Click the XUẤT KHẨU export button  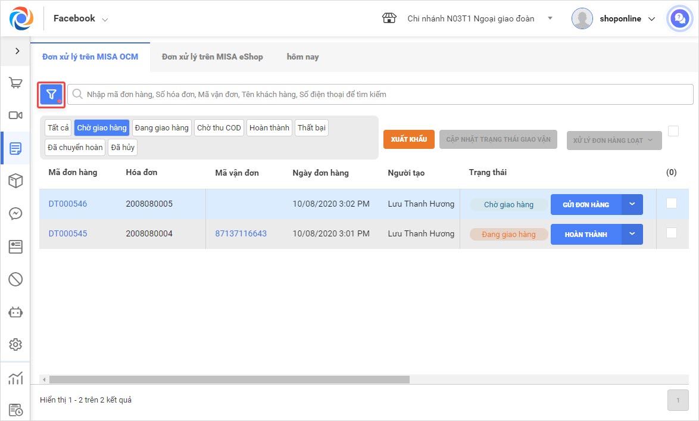pos(408,139)
